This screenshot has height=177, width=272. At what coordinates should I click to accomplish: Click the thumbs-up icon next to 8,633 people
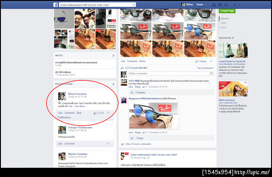click(122, 68)
